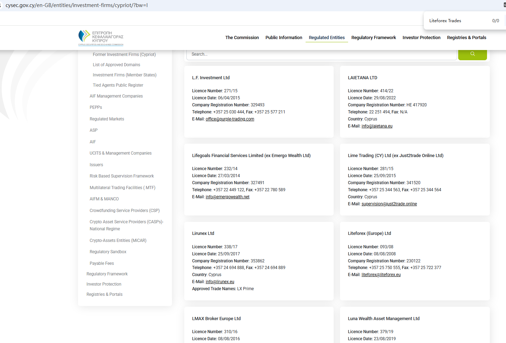
Task: Click the browser address bar URL
Action: [x=77, y=5]
